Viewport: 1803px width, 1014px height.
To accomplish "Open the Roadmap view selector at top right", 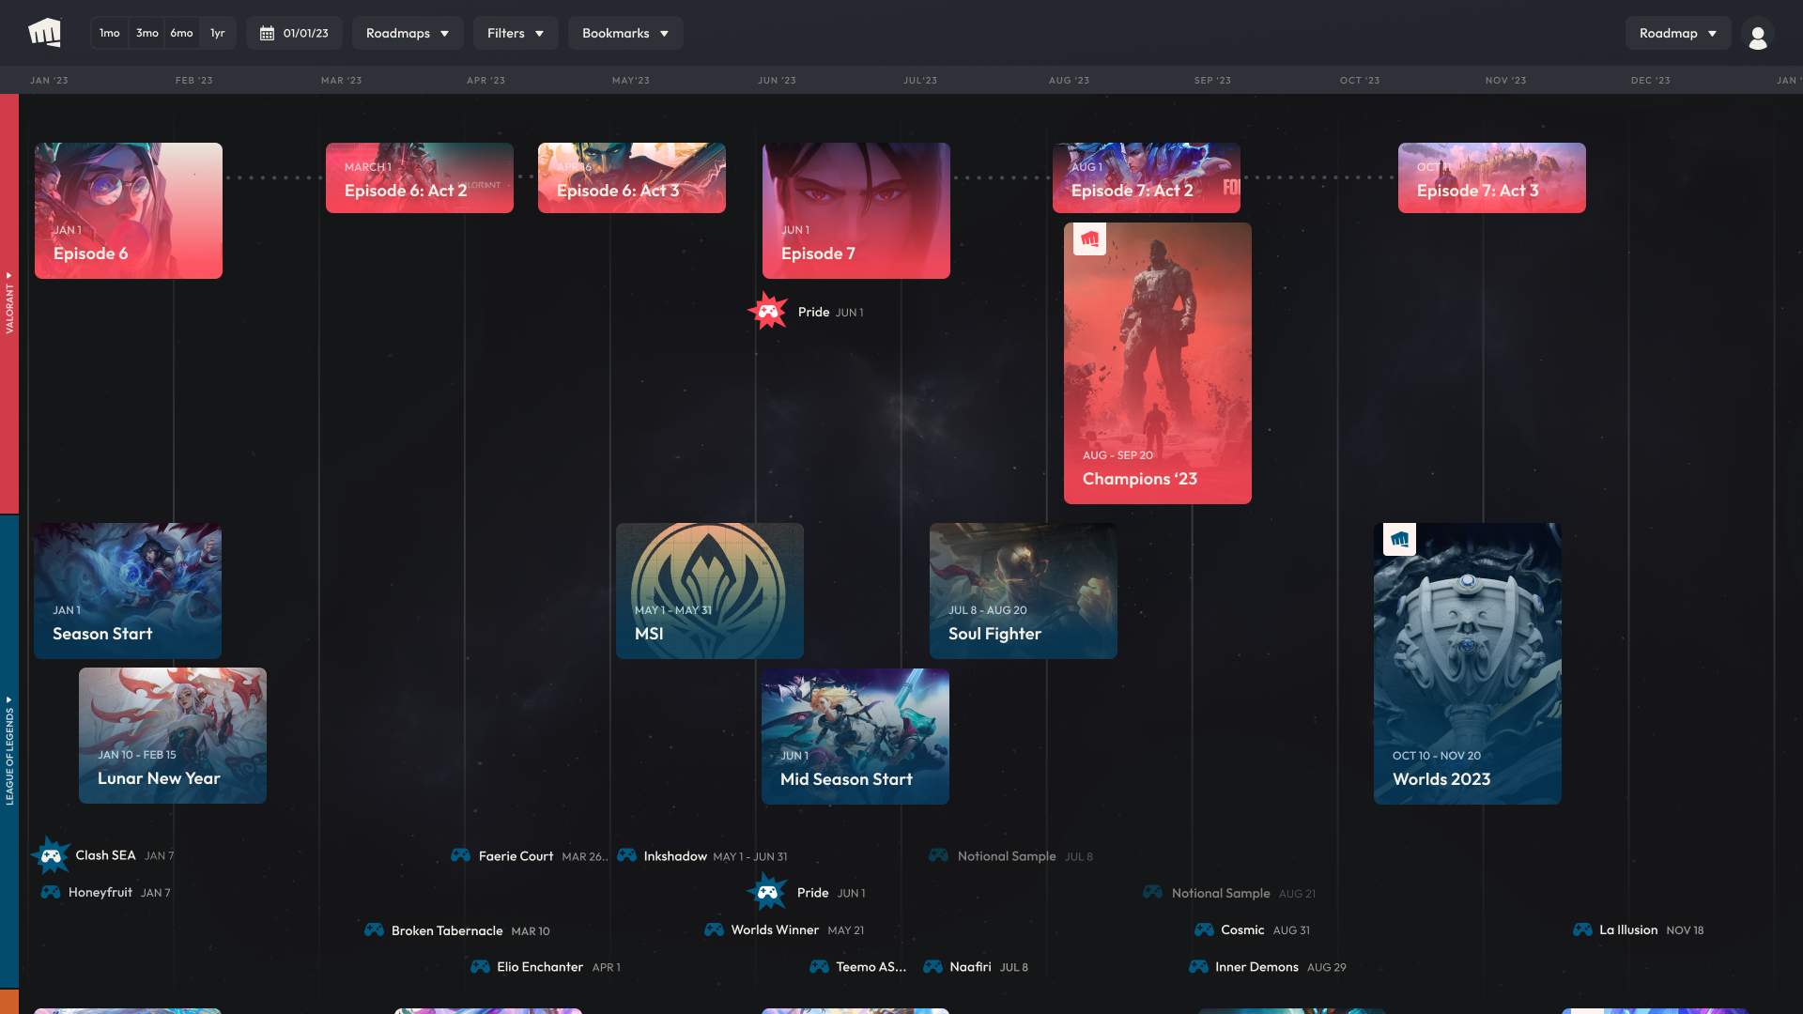I will tap(1678, 34).
